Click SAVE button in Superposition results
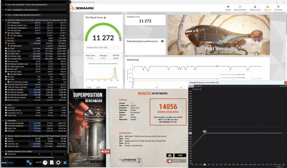 coord(180,155)
